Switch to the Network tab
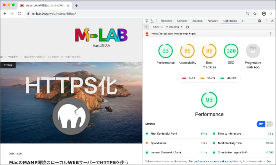This screenshot has height=165, width=276. [x=213, y=21]
